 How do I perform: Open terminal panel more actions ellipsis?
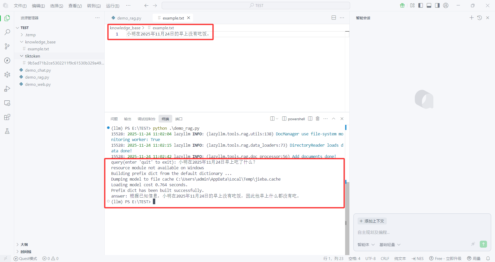coord(326,119)
